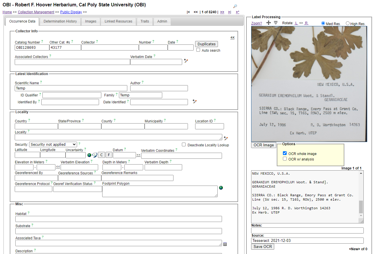Image resolution: width=377 pixels, height=254 pixels.
Task: Launch the GeoLocate tool icon beside the C button
Action: [94, 155]
